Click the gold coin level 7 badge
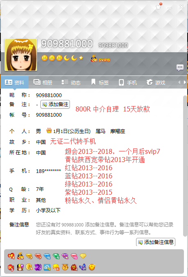 coord(29,267)
